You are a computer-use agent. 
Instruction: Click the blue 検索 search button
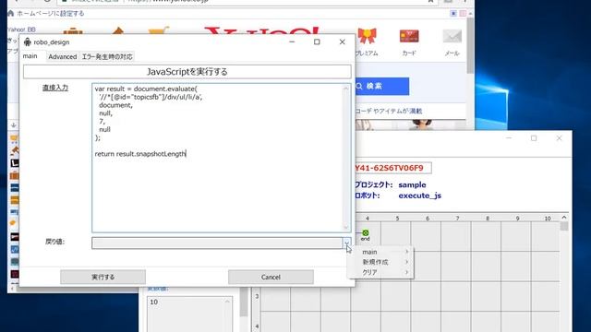[x=382, y=86]
